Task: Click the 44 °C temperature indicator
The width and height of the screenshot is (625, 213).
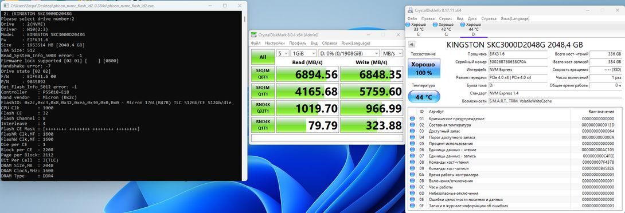Action: tap(424, 96)
